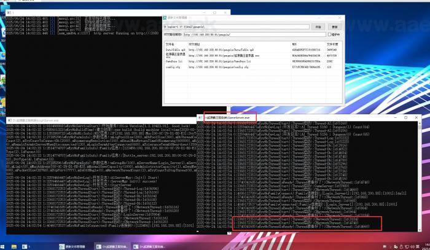Switch to the LoginServer taskbar button
The image size is (430, 250).
click(112, 246)
